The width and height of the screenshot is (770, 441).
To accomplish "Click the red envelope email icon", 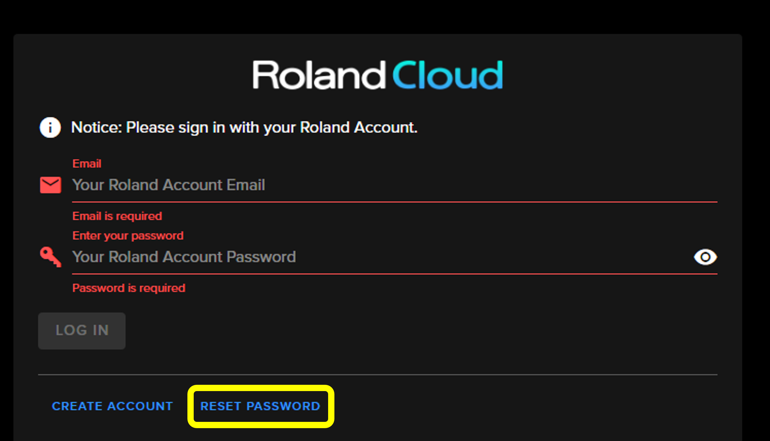I will coord(51,185).
